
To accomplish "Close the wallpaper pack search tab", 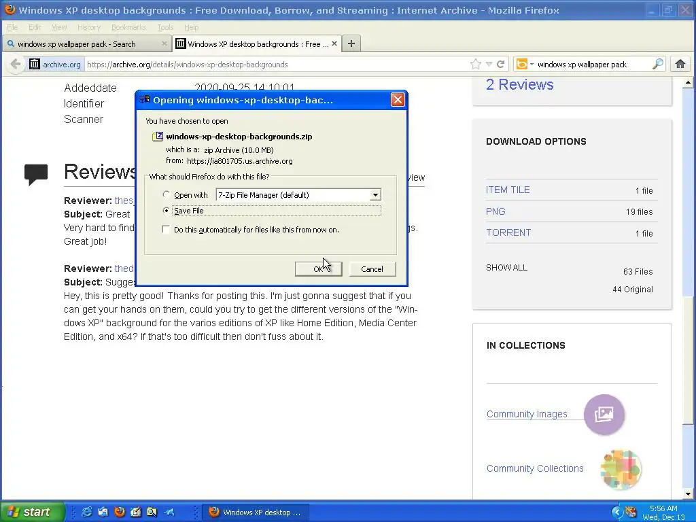I will click(x=164, y=43).
